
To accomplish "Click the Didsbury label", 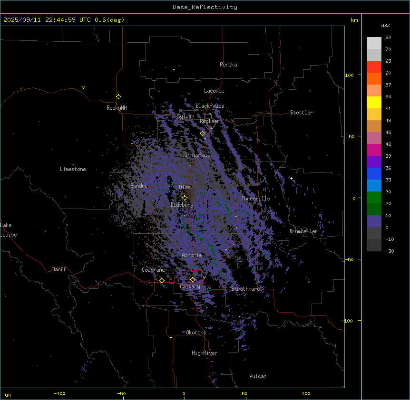I will tap(182, 205).
